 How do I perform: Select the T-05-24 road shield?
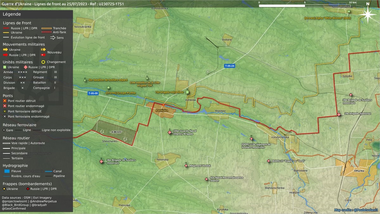[230, 66]
